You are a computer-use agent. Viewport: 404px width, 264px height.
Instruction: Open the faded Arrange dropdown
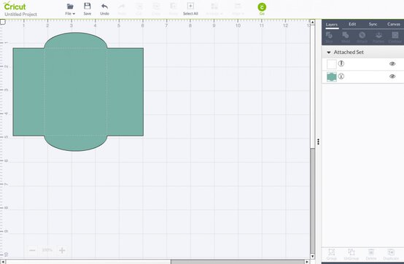click(214, 9)
